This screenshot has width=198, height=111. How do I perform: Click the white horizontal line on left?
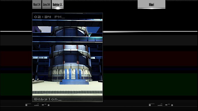click(x=16, y=31)
